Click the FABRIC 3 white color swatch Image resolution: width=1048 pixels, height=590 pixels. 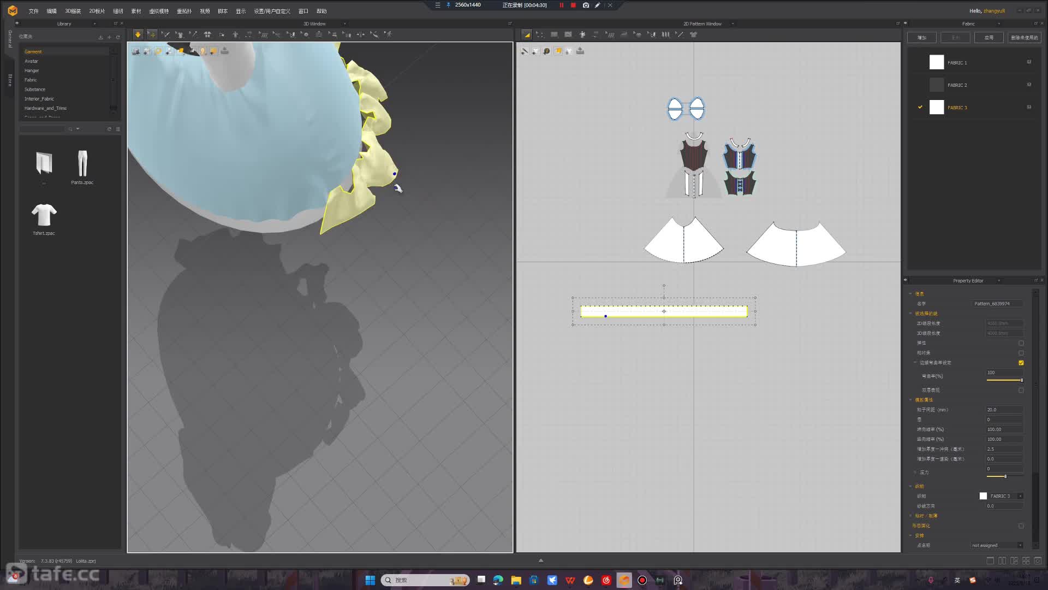point(937,107)
